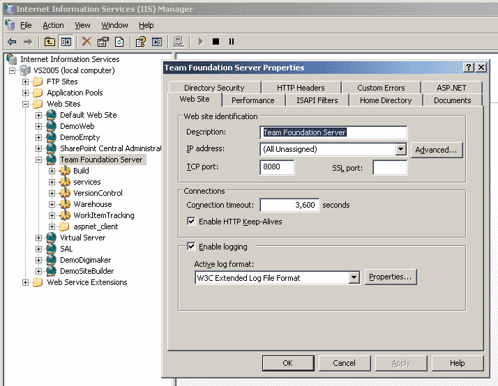Switch to the ASP.NET tab
The image size is (498, 386).
[451, 88]
